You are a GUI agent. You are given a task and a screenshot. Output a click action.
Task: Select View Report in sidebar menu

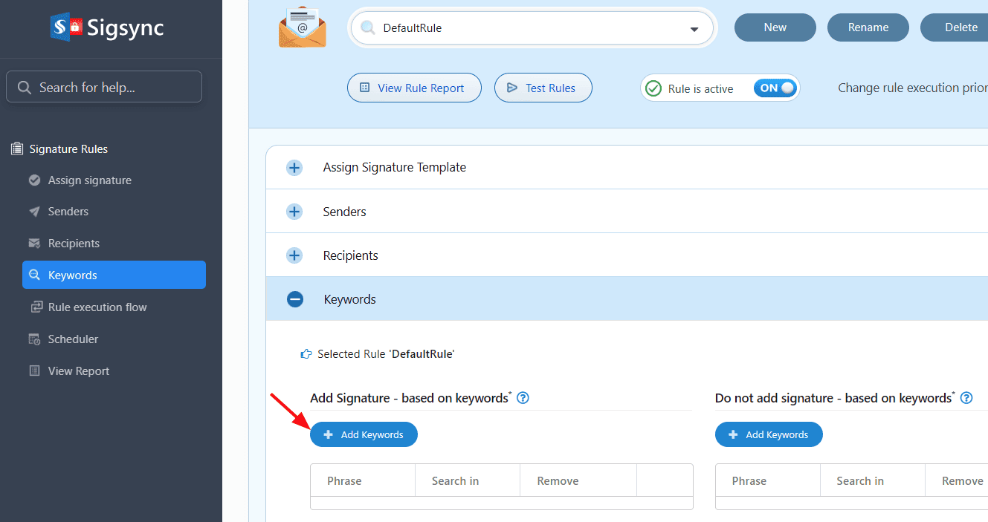pyautogui.click(x=78, y=371)
